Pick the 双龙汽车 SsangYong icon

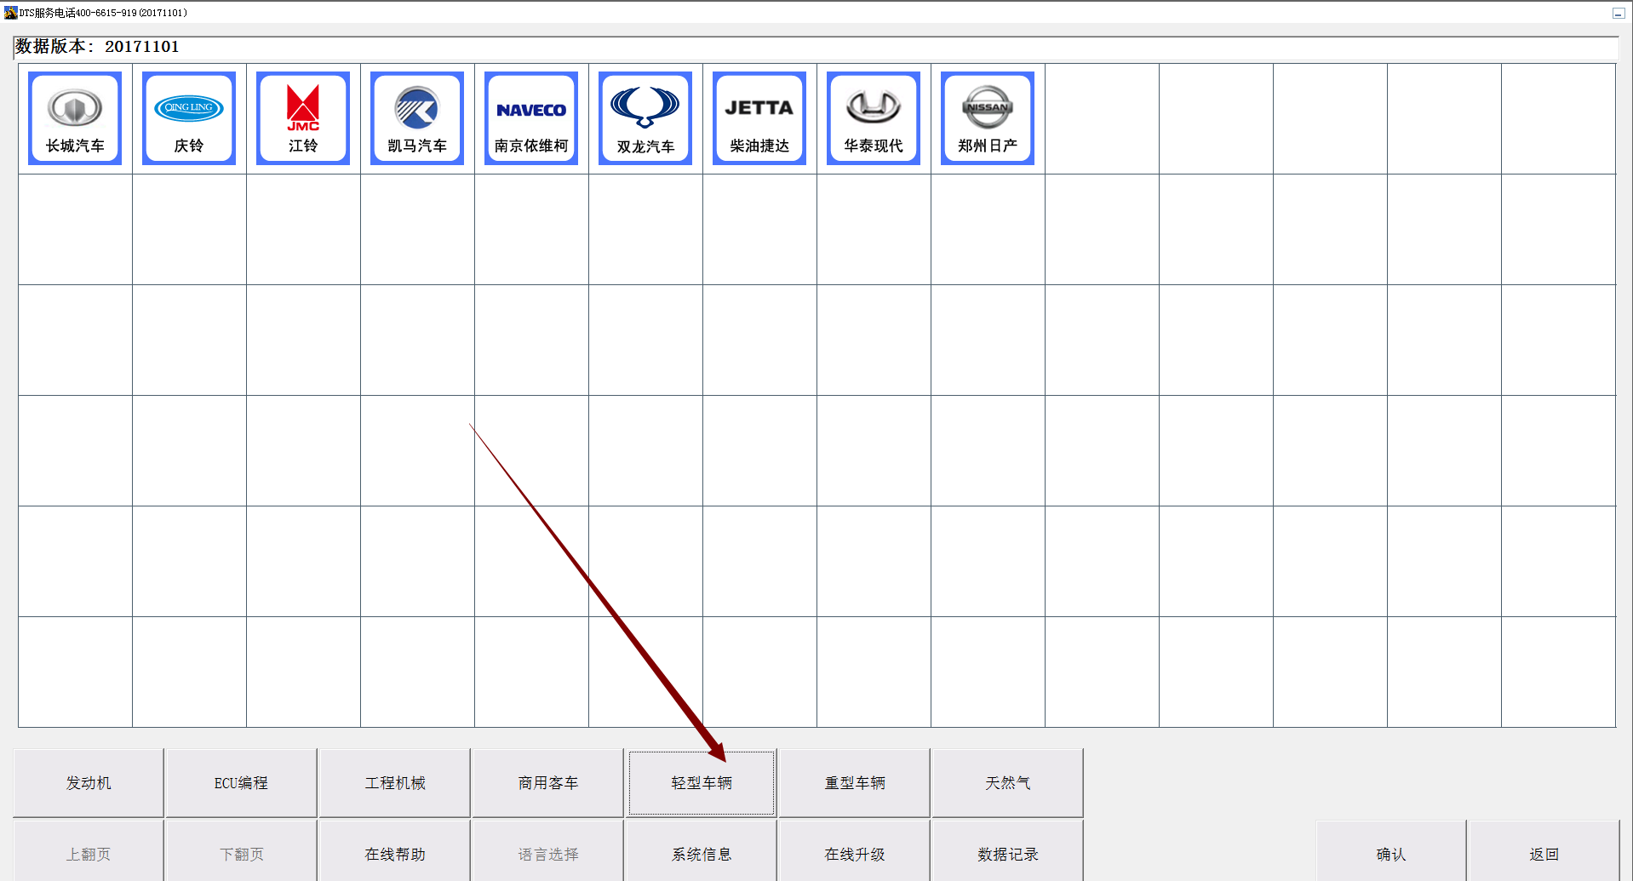645,118
